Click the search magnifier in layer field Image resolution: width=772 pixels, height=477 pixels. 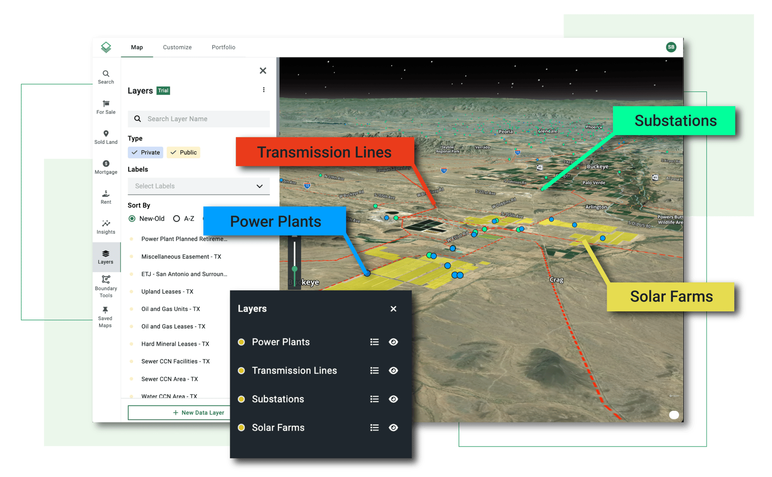pos(137,119)
